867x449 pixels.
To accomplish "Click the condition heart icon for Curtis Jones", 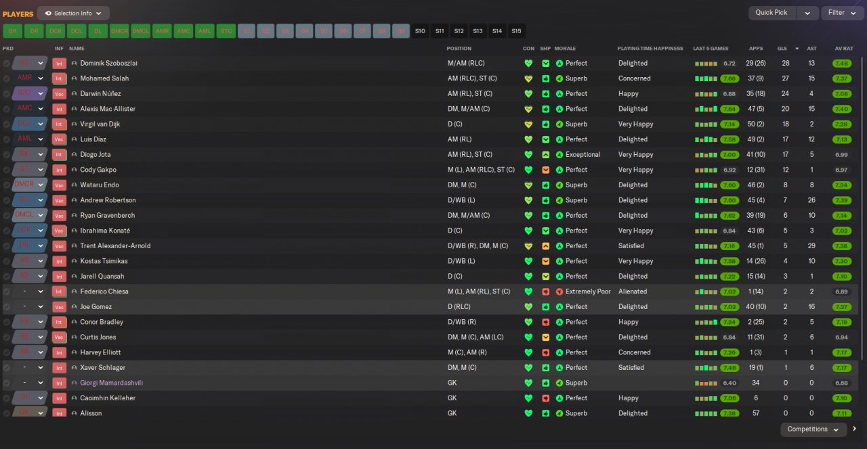I will point(528,337).
